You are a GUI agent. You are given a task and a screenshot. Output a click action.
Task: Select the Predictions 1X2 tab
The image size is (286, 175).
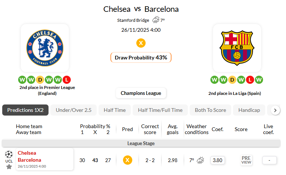[25, 110]
